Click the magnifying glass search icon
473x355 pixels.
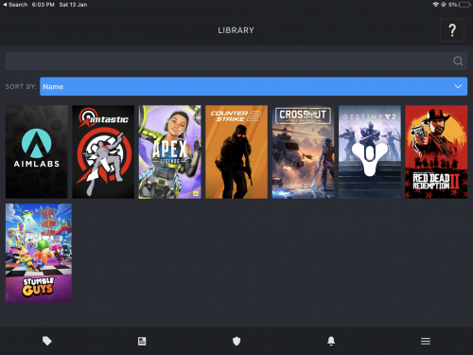(x=458, y=61)
